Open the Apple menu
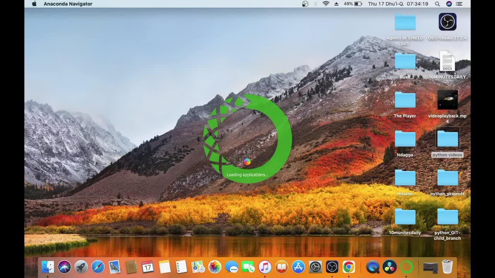This screenshot has width=495, height=278. pyautogui.click(x=34, y=4)
